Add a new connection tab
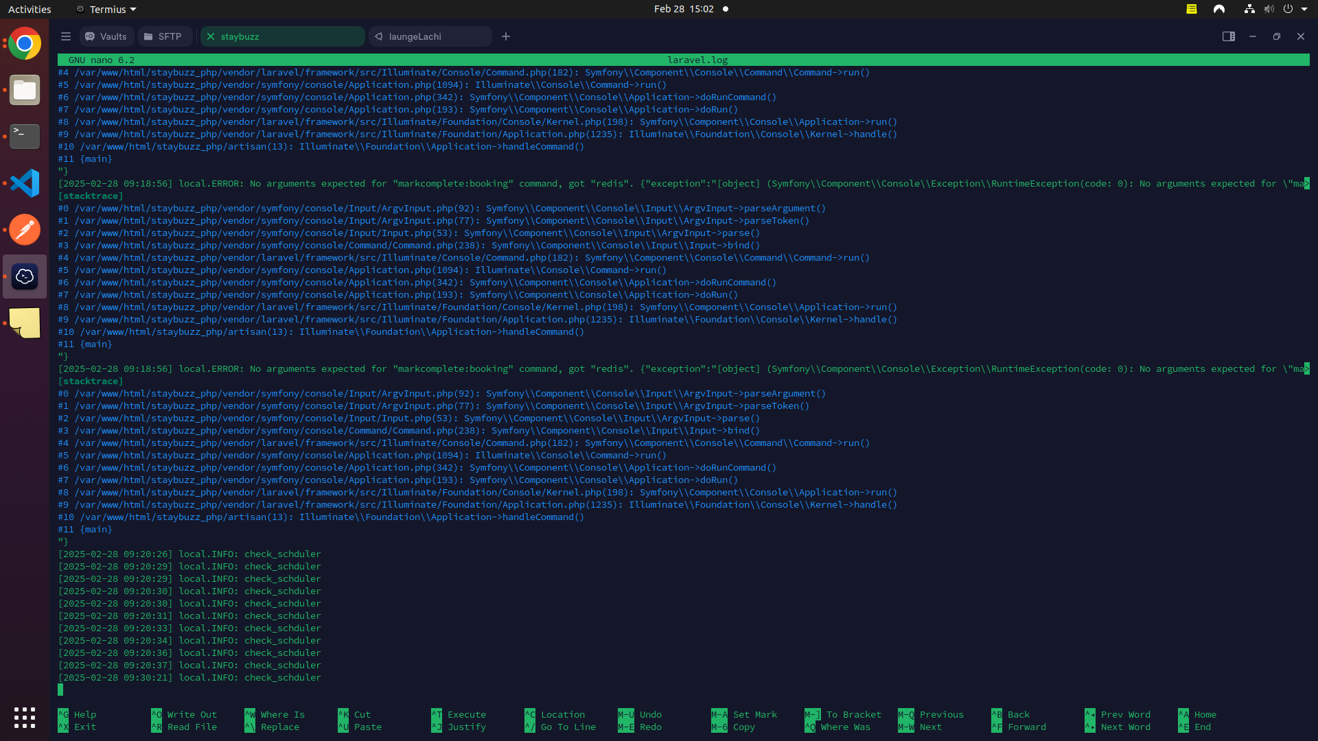The width and height of the screenshot is (1318, 741). tap(506, 36)
